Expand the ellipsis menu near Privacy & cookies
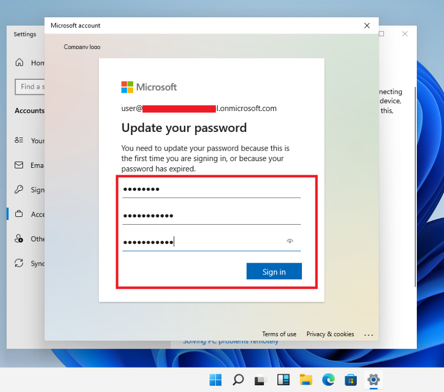The width and height of the screenshot is (444, 392). 369,334
